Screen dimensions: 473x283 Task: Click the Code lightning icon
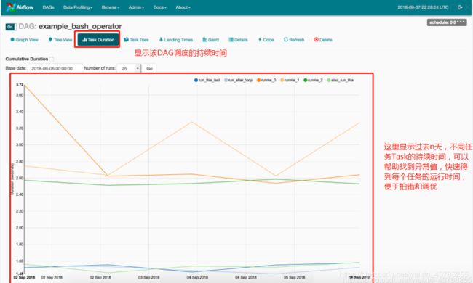[x=260, y=39]
